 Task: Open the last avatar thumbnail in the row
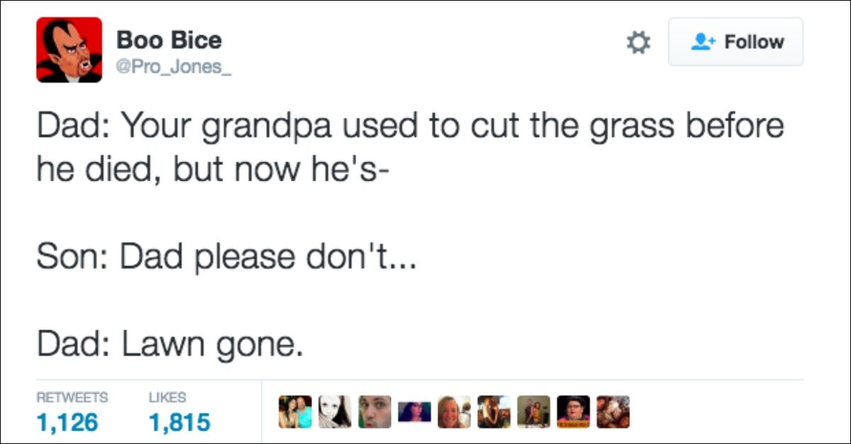point(613,411)
